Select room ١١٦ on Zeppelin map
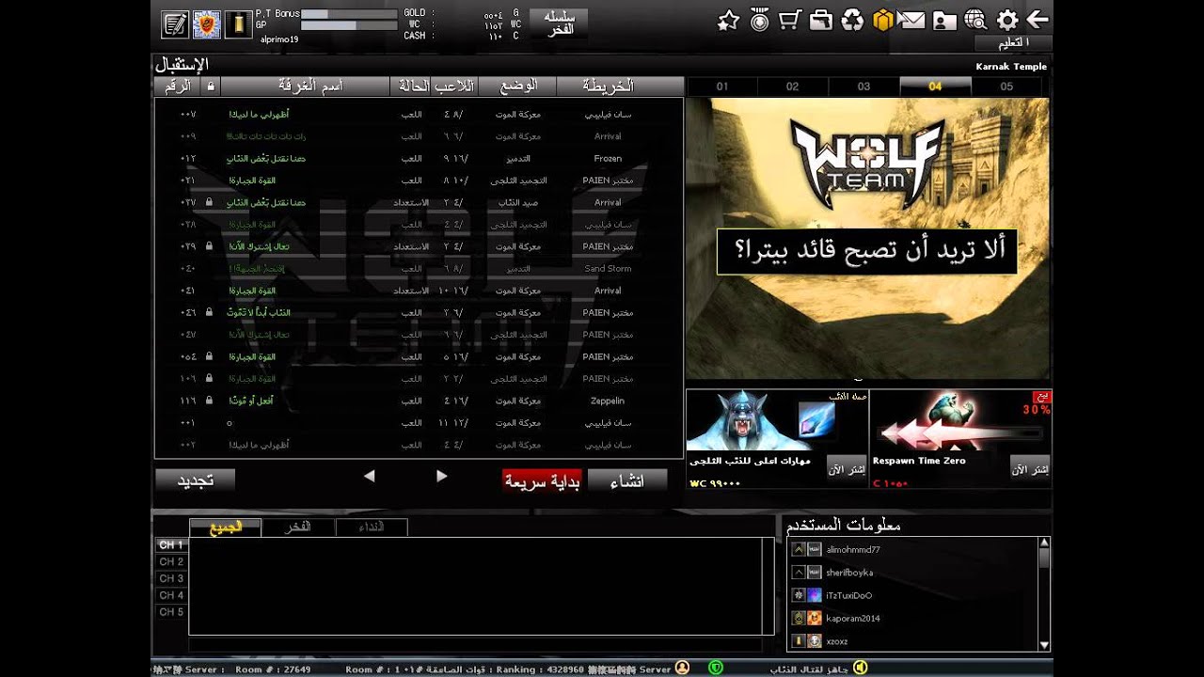The image size is (1204, 677). (419, 401)
